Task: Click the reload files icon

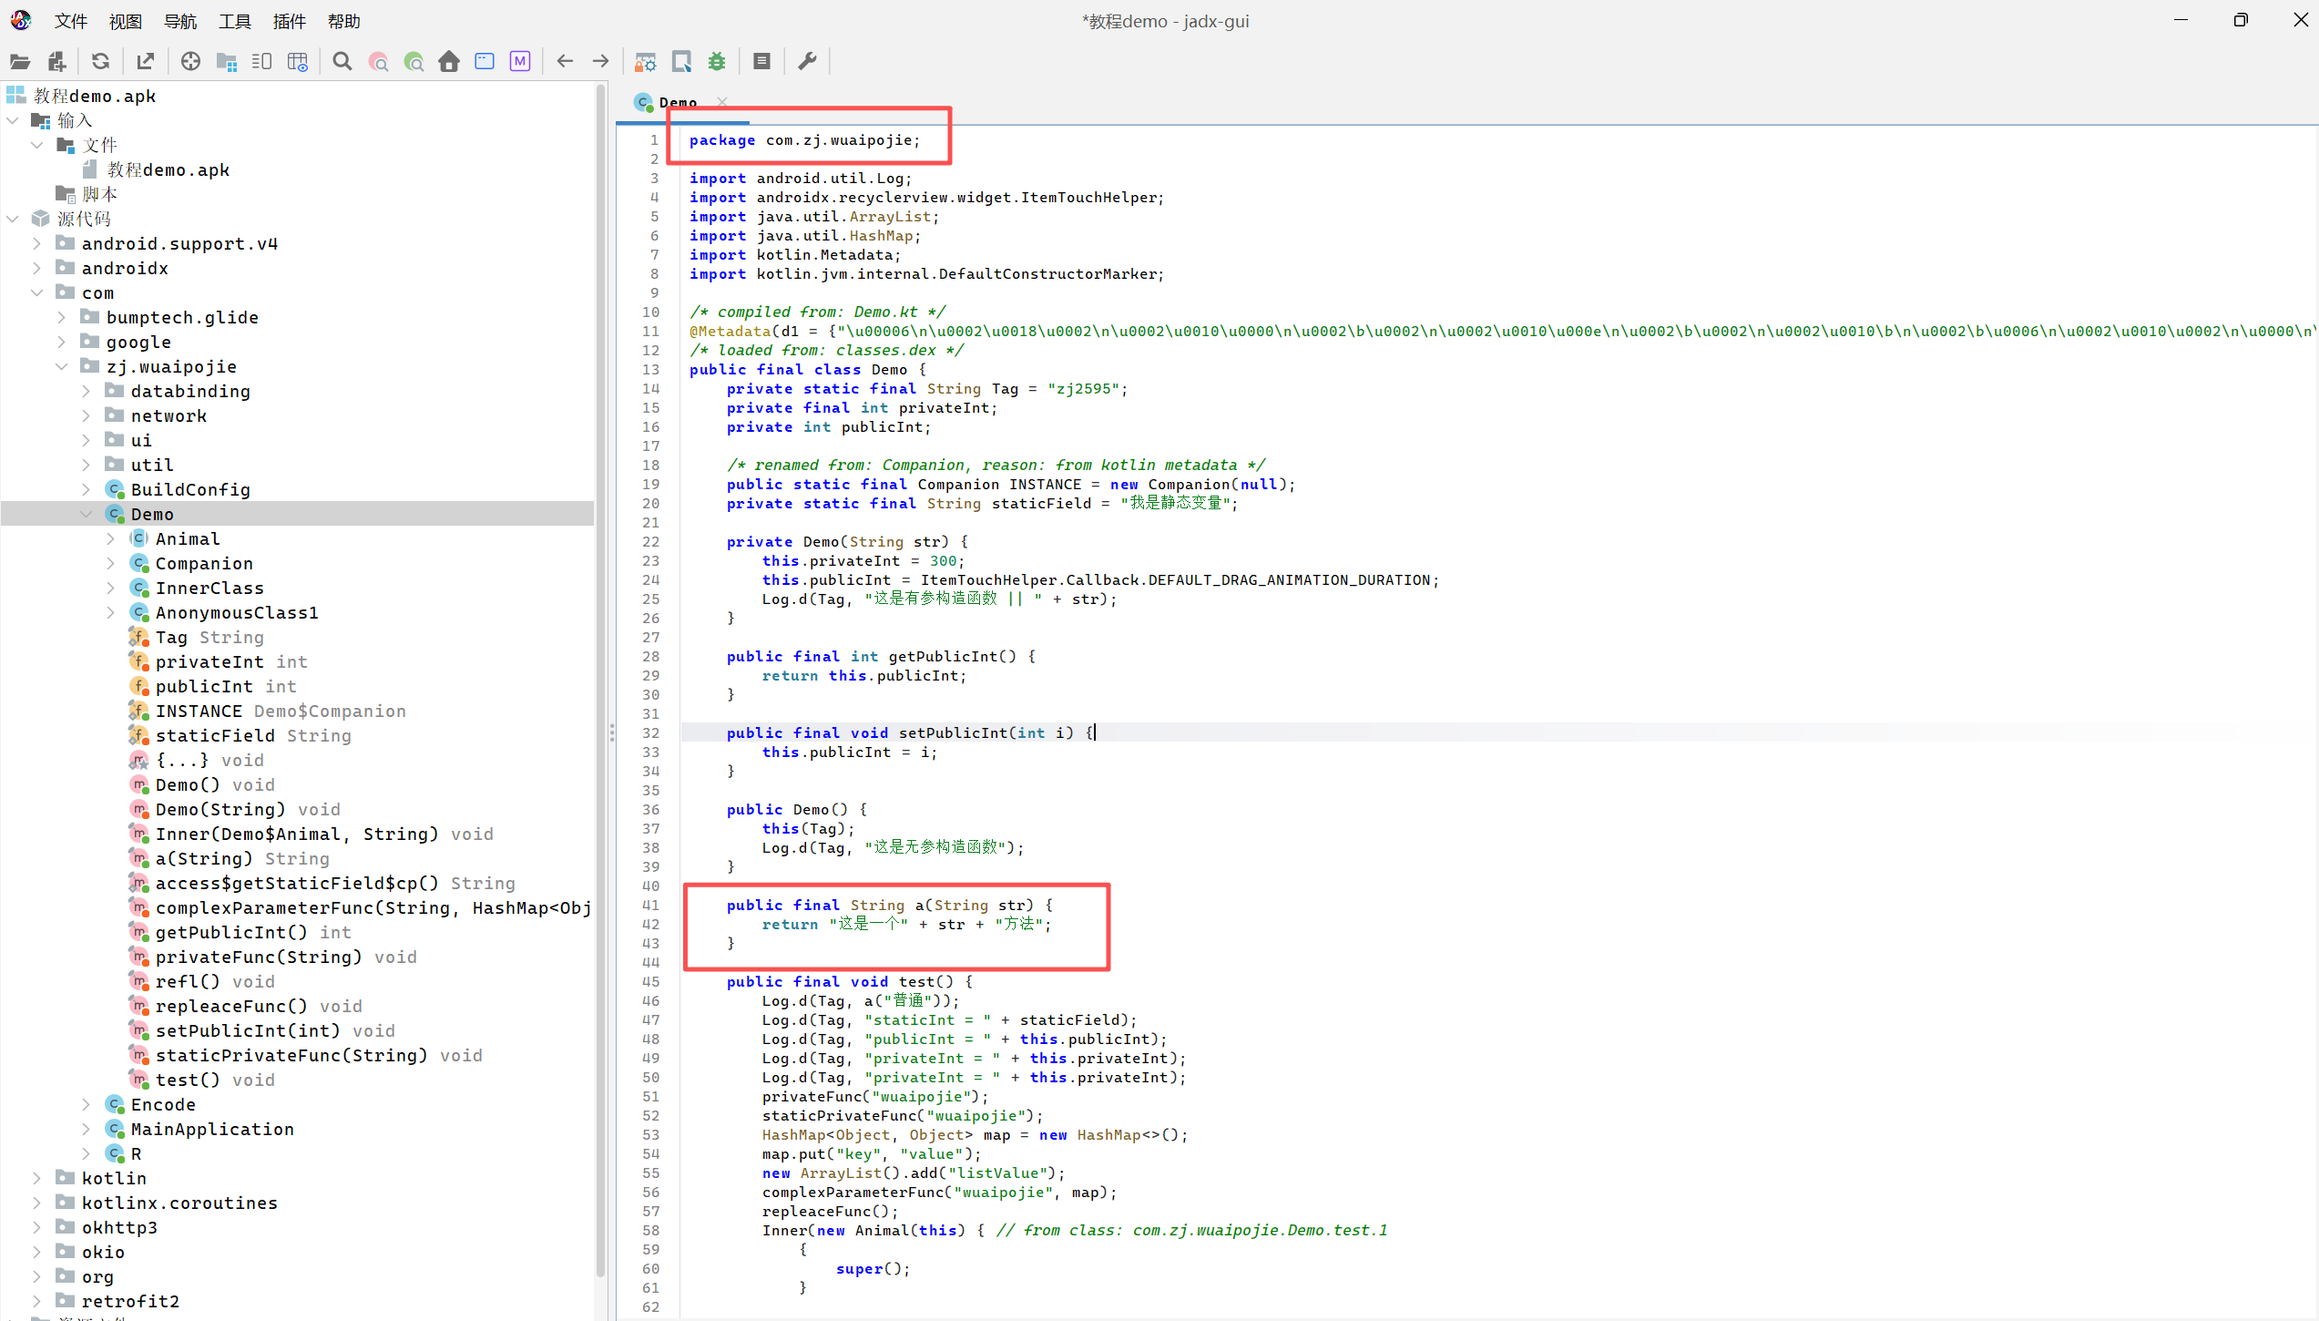Action: pyautogui.click(x=101, y=62)
